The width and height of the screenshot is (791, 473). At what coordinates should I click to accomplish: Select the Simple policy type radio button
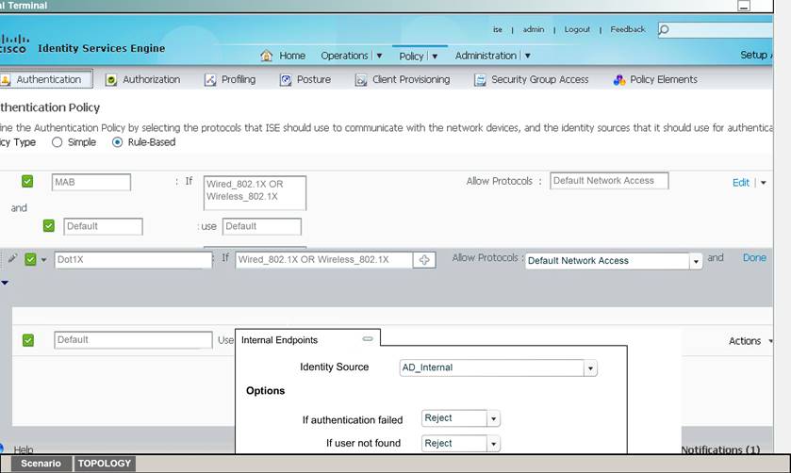point(58,142)
